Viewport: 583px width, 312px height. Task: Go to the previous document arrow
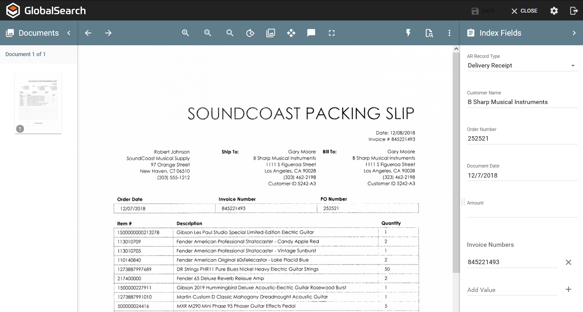tap(88, 33)
